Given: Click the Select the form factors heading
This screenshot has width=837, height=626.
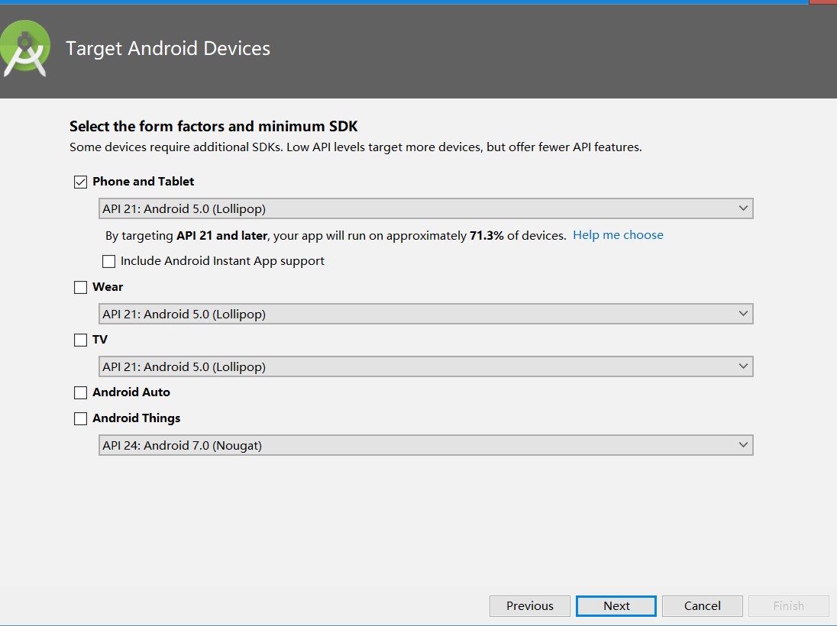Looking at the screenshot, I should coord(214,127).
